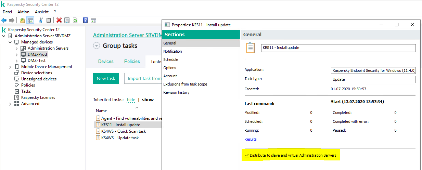Click the Policies tree node icon
This screenshot has width=422, height=170.
17,85
